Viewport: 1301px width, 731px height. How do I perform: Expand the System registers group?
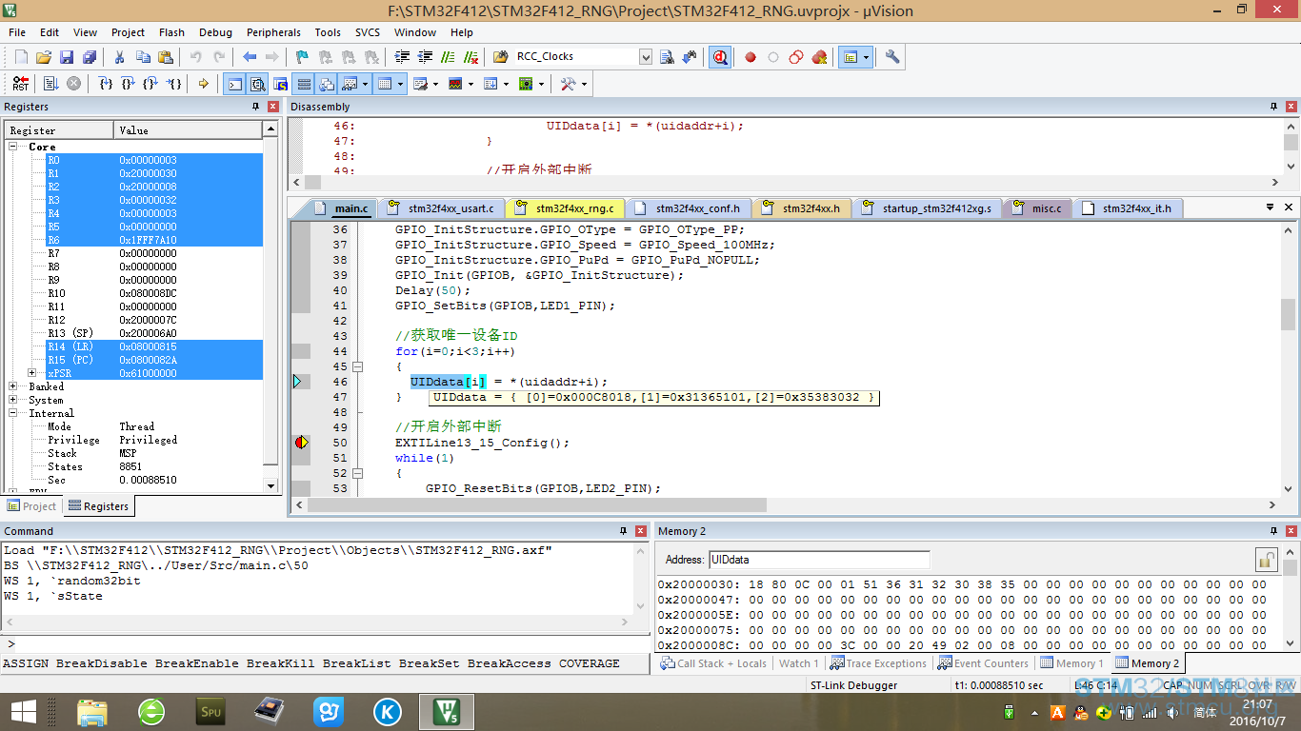tap(13, 400)
